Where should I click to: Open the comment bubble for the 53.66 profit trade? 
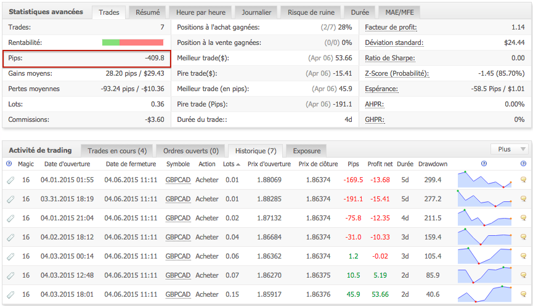tap(523, 294)
